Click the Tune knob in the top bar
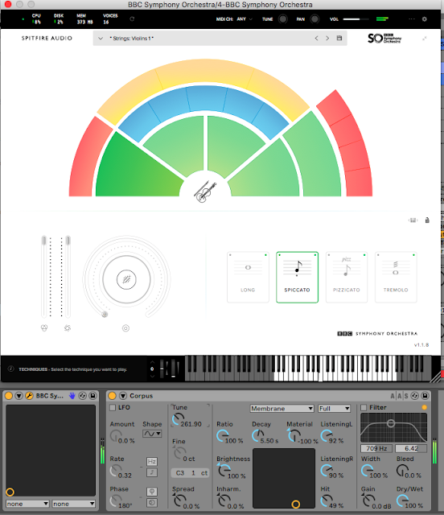The image size is (444, 515). [282, 19]
